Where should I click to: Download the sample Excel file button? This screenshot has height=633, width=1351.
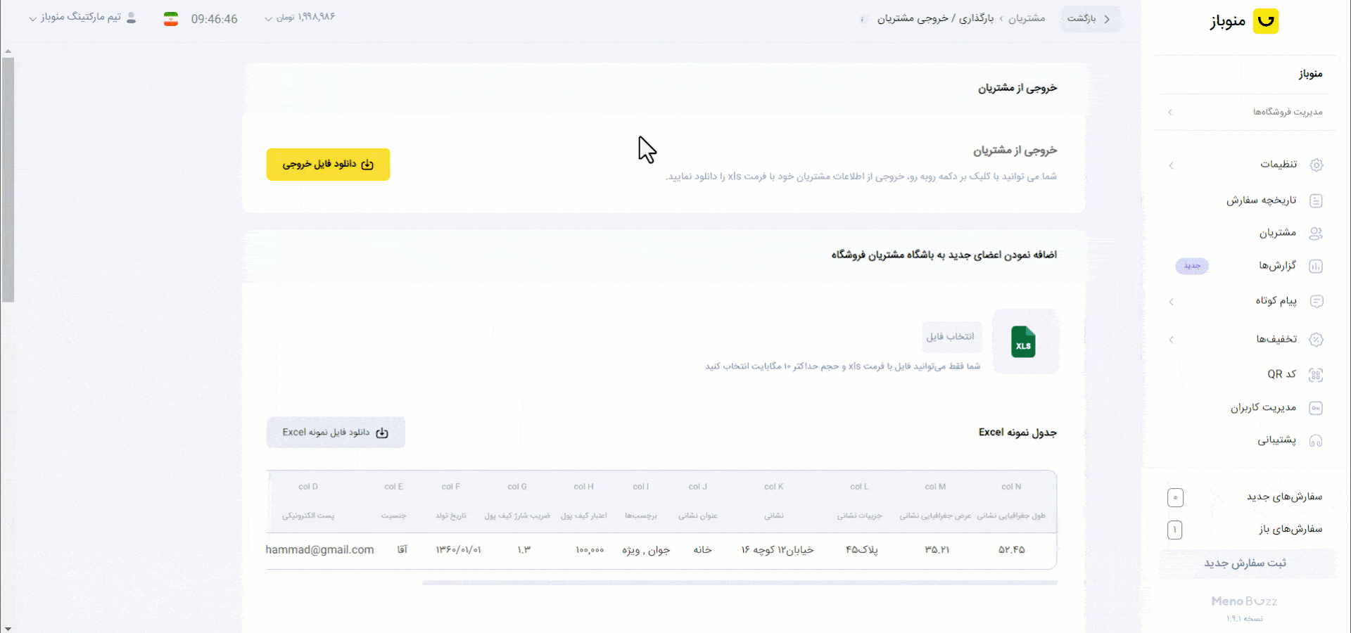336,433
